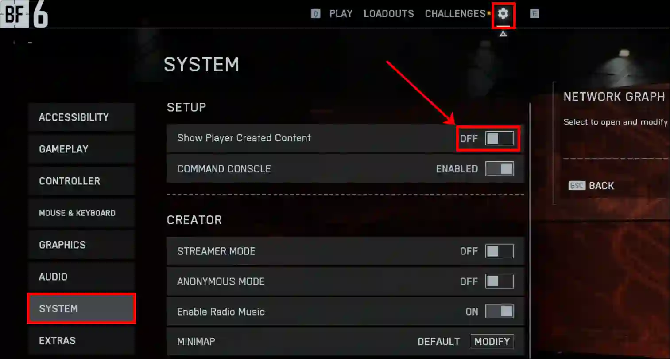Click the E key hint icon
The height and width of the screenshot is (359, 670).
click(x=534, y=14)
